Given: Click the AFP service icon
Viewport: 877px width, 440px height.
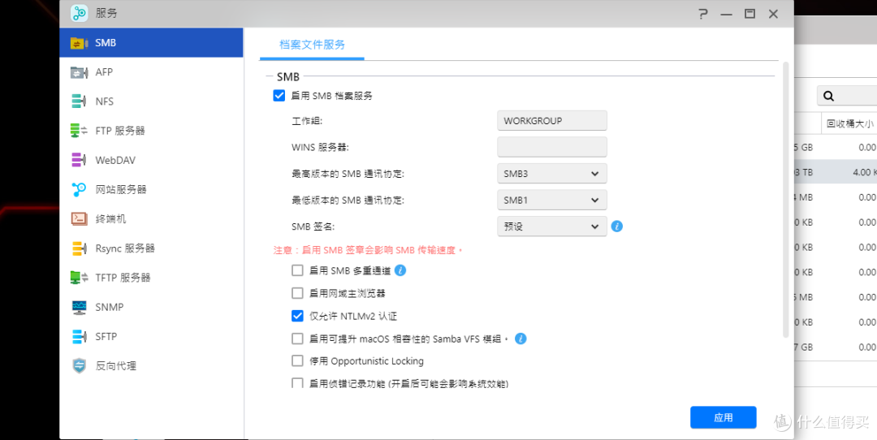Looking at the screenshot, I should pyautogui.click(x=79, y=72).
